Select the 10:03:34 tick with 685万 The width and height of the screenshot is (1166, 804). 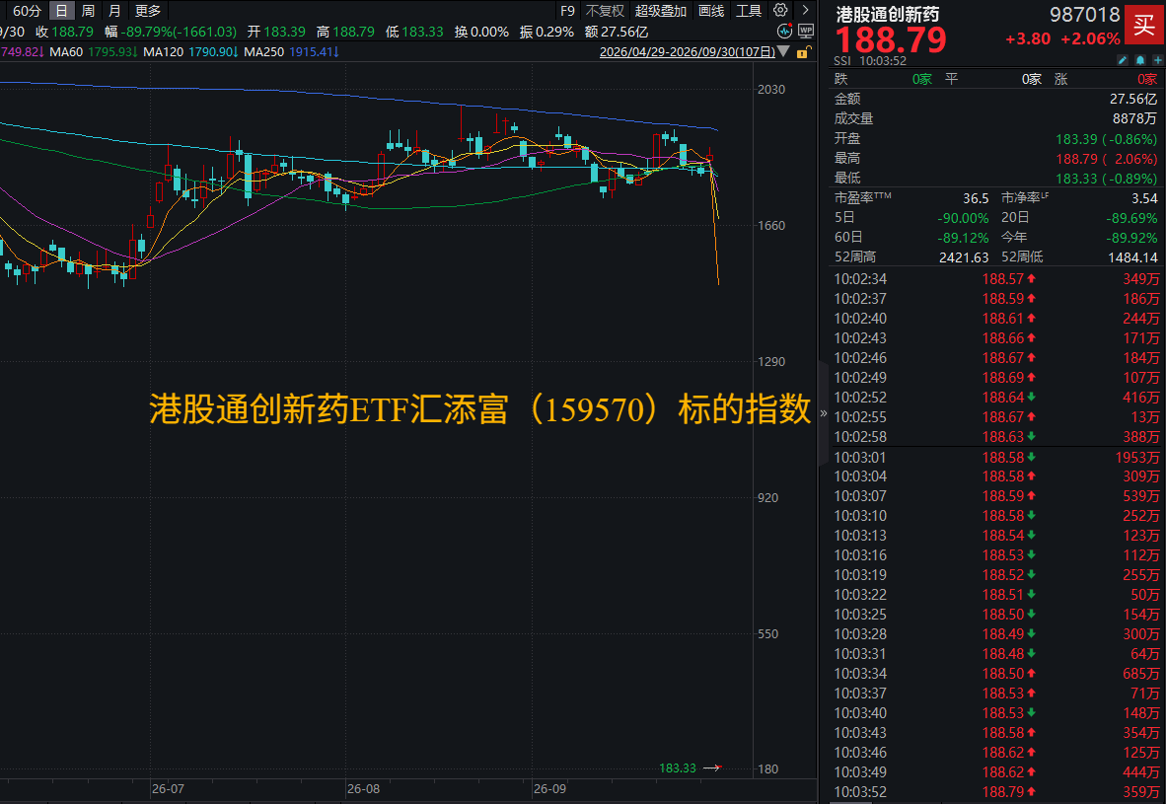click(x=995, y=674)
